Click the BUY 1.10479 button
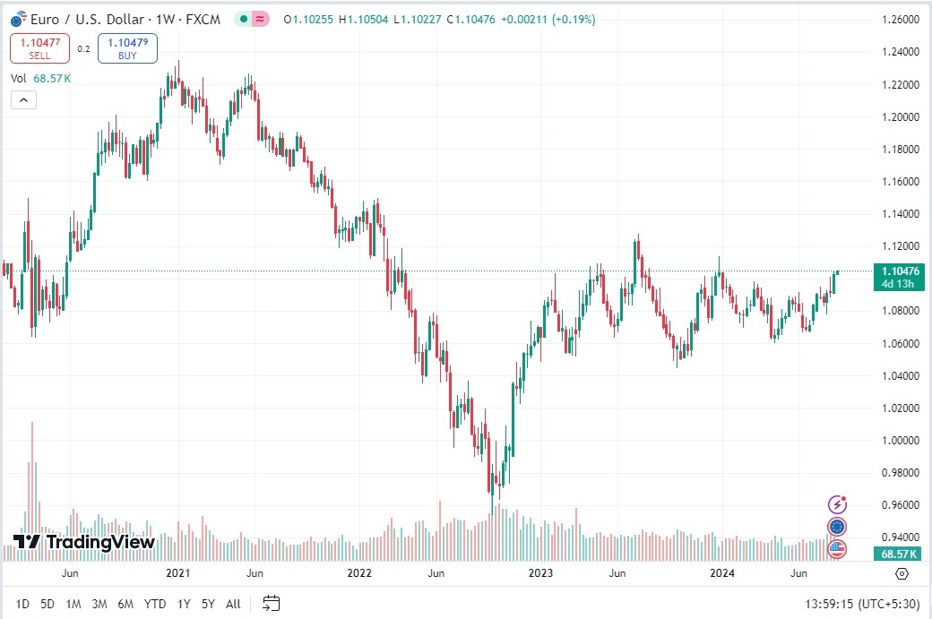 point(128,48)
